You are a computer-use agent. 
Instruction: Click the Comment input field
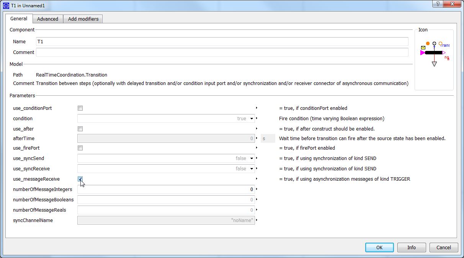coord(222,52)
